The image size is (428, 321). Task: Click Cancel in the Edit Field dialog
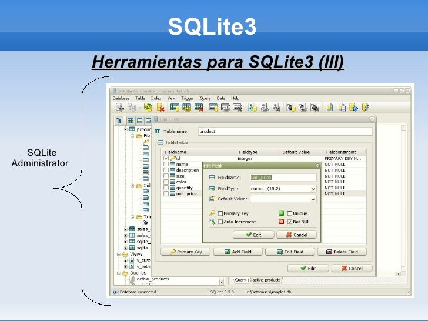click(296, 235)
